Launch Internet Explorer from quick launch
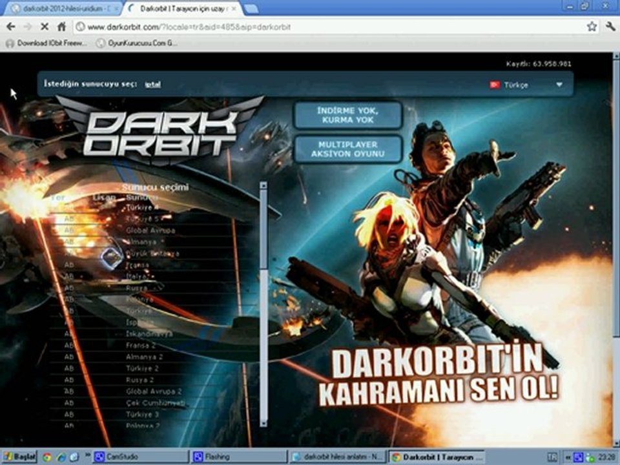The width and height of the screenshot is (620, 465). point(61,457)
